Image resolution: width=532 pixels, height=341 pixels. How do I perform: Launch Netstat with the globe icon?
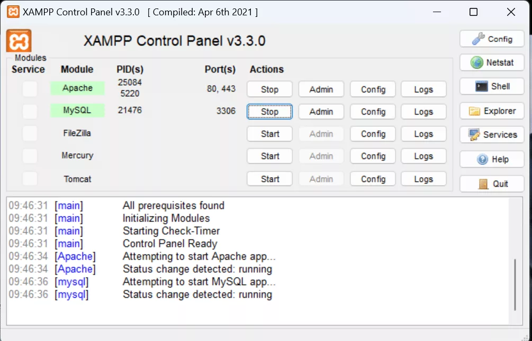point(492,63)
